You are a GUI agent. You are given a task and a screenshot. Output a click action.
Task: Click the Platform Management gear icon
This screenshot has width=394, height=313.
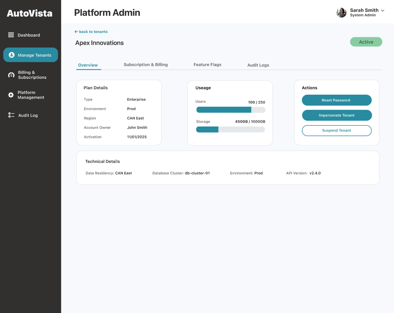[x=11, y=95]
